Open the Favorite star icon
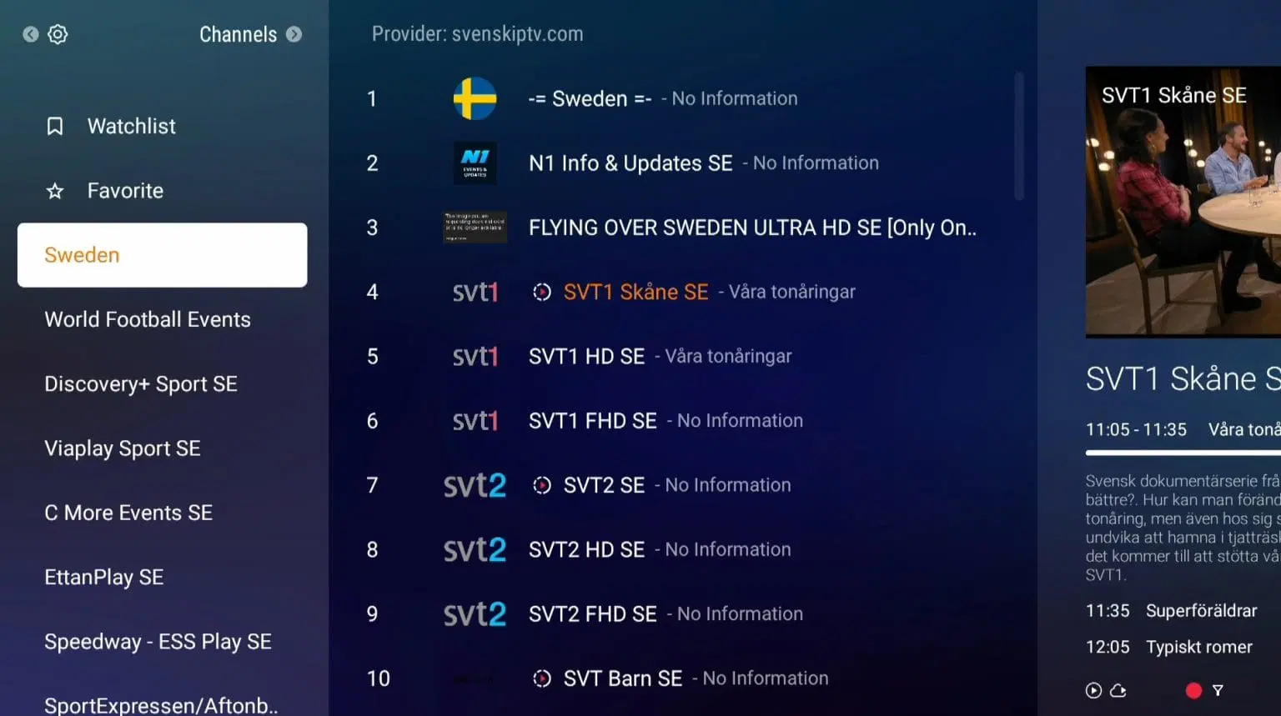Image resolution: width=1281 pixels, height=716 pixels. [x=55, y=191]
